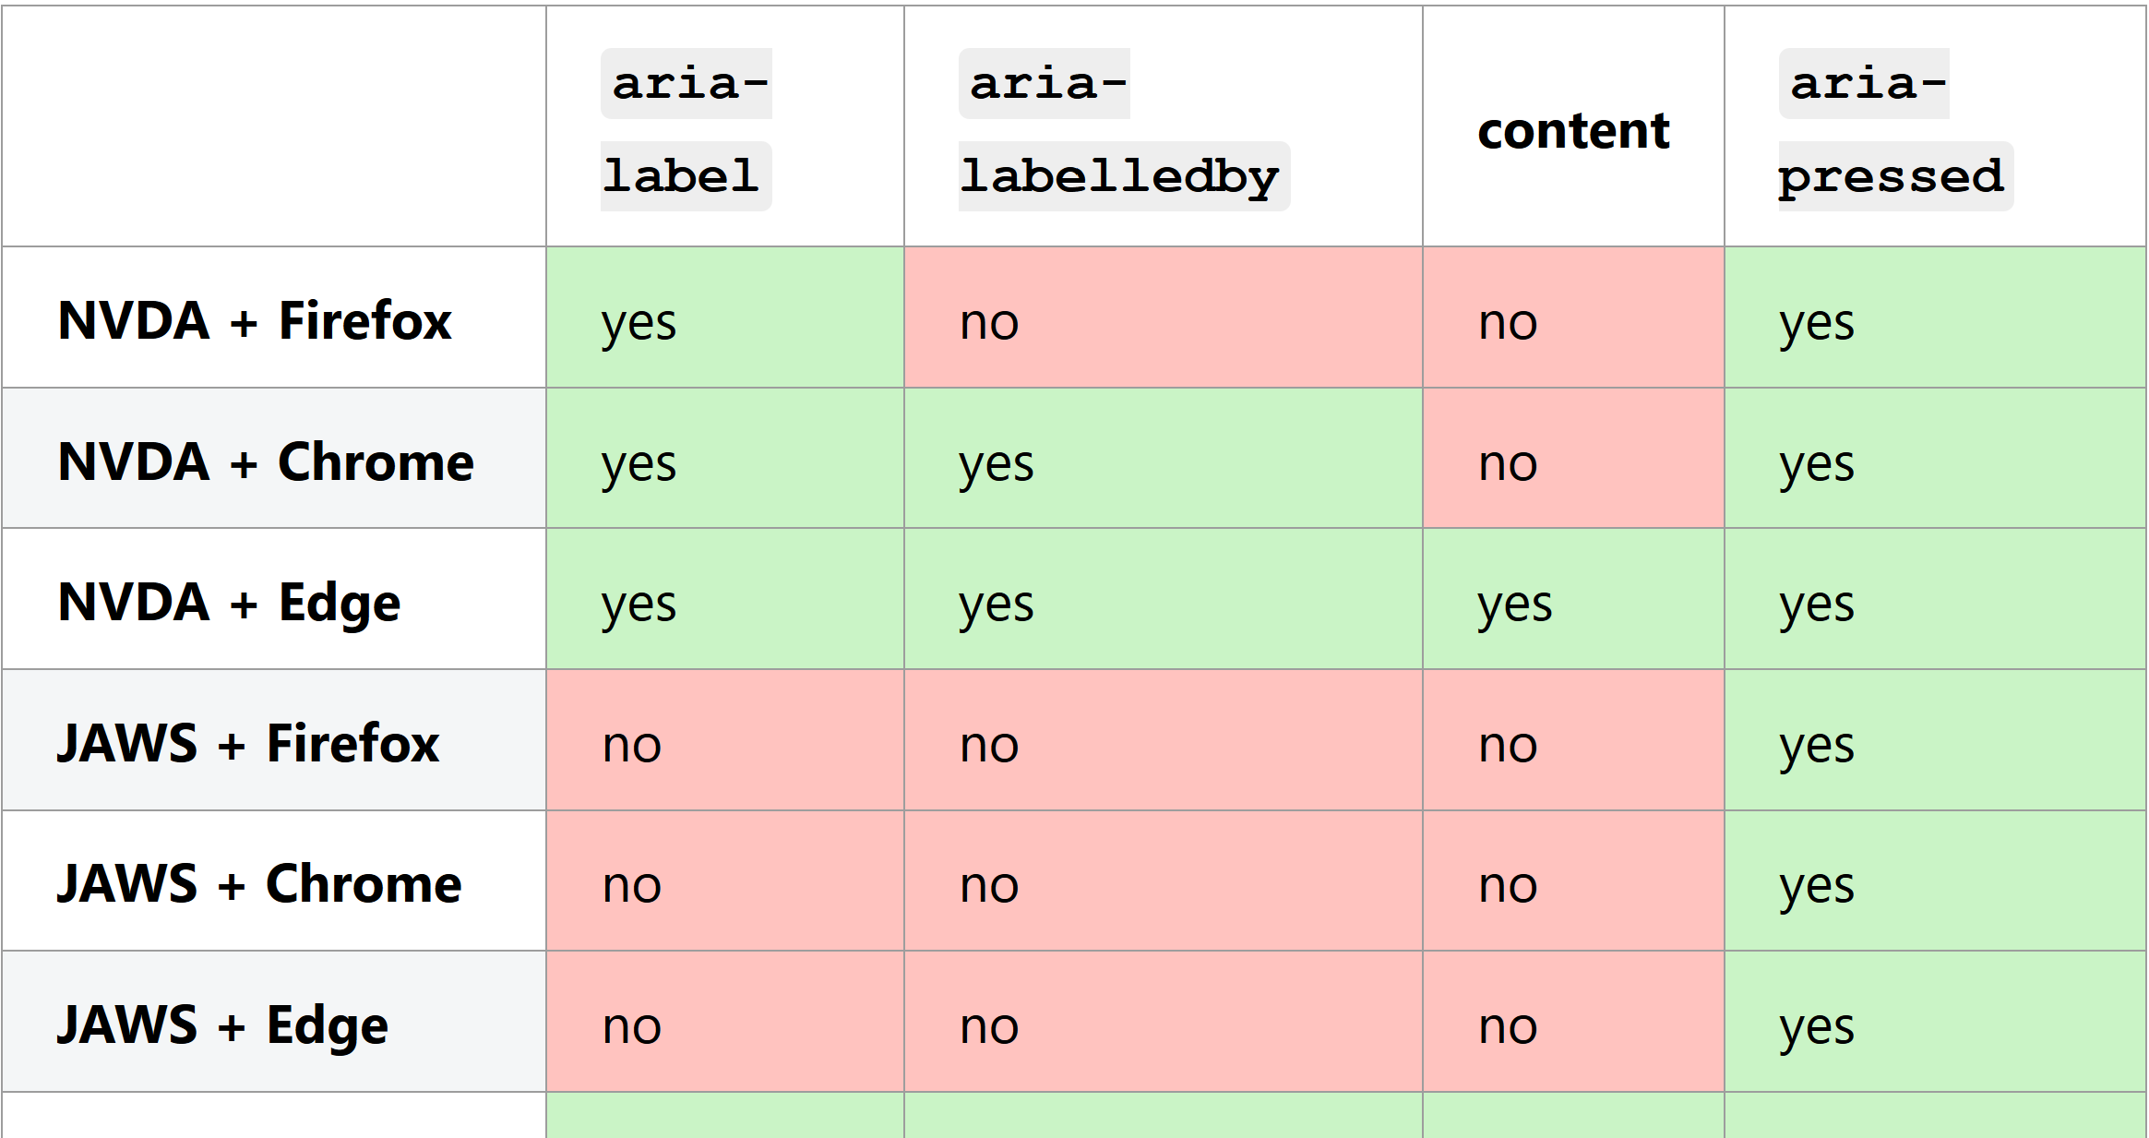Click NVDA + Chrome content 'no' cell
The width and height of the screenshot is (2149, 1138).
click(1573, 458)
